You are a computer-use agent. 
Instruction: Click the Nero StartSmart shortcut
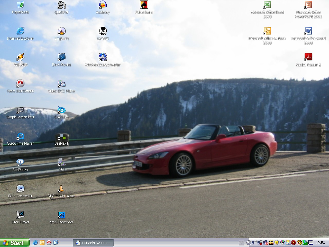(20, 84)
